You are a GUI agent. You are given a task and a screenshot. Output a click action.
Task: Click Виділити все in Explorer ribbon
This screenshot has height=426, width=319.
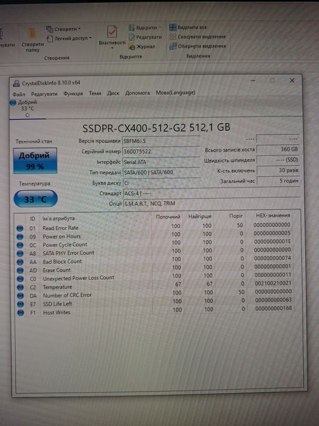[188, 27]
